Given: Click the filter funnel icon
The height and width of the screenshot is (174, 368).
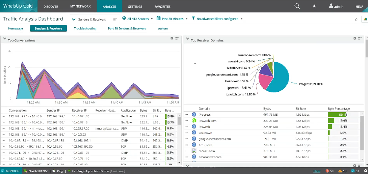Looking at the screenshot, I should [194, 18].
